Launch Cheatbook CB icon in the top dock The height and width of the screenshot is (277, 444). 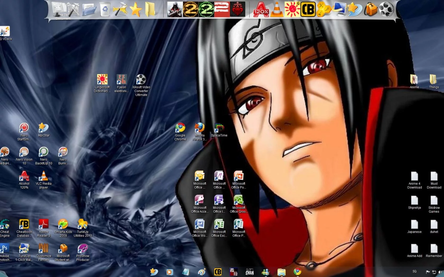tap(308, 9)
